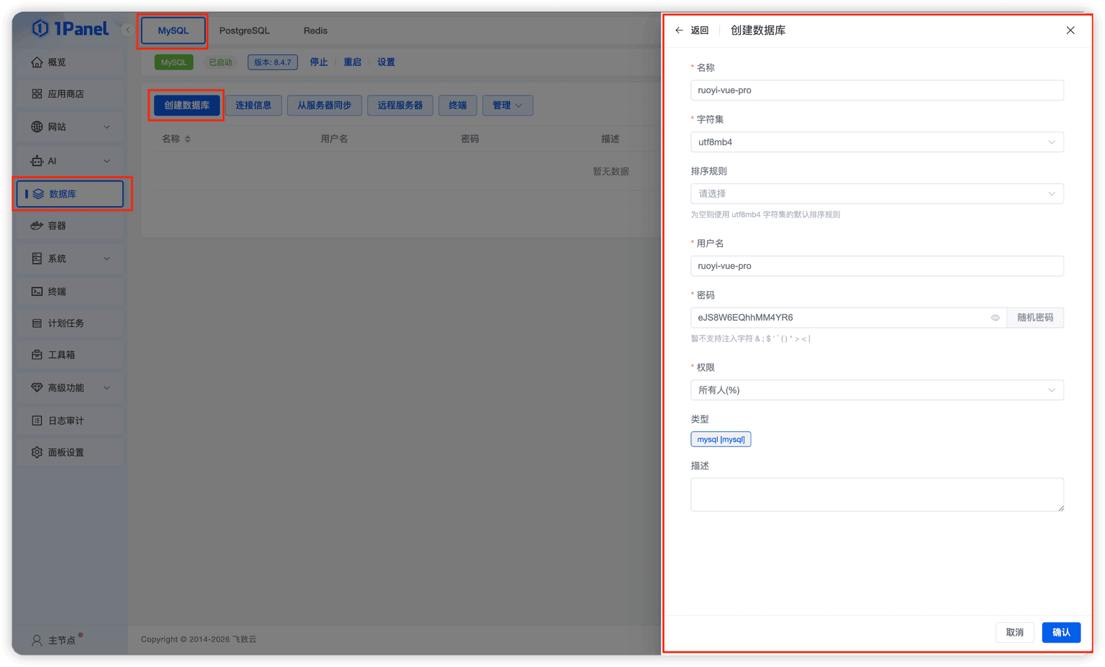This screenshot has width=1105, height=667.
Task: Switch to the PostgreSQL tab
Action: [x=244, y=30]
